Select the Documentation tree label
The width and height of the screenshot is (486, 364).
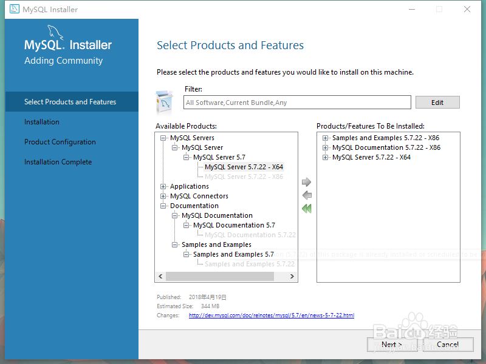(x=194, y=206)
